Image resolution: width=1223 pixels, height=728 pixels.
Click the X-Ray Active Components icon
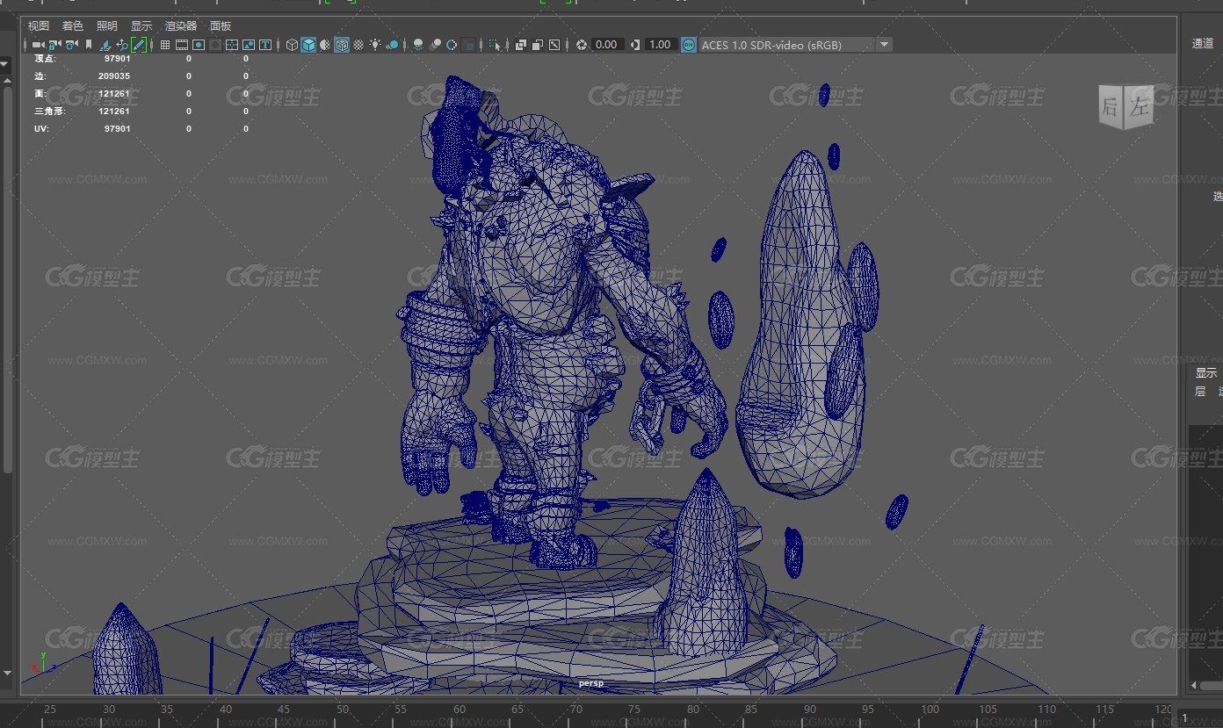(538, 45)
